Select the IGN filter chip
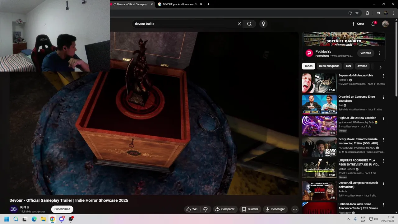This screenshot has height=224, width=398. tap(348, 66)
